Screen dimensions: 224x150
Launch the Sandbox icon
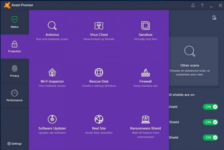[x=146, y=26]
